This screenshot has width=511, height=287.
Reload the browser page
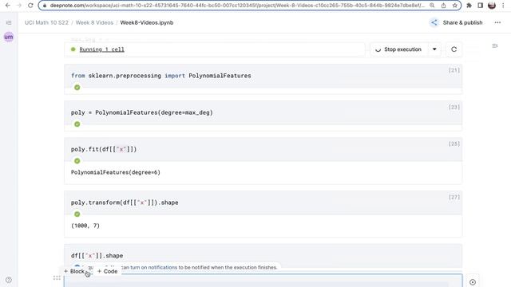pos(30,6)
